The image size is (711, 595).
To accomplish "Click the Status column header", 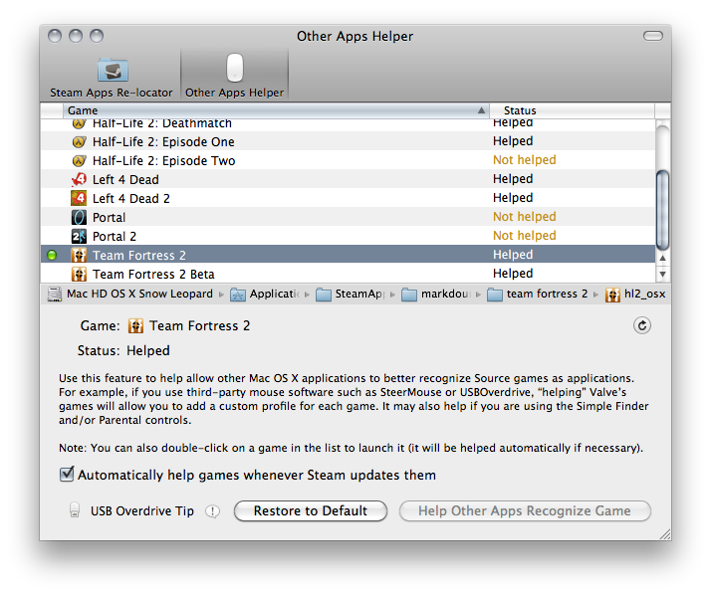I will tap(573, 110).
